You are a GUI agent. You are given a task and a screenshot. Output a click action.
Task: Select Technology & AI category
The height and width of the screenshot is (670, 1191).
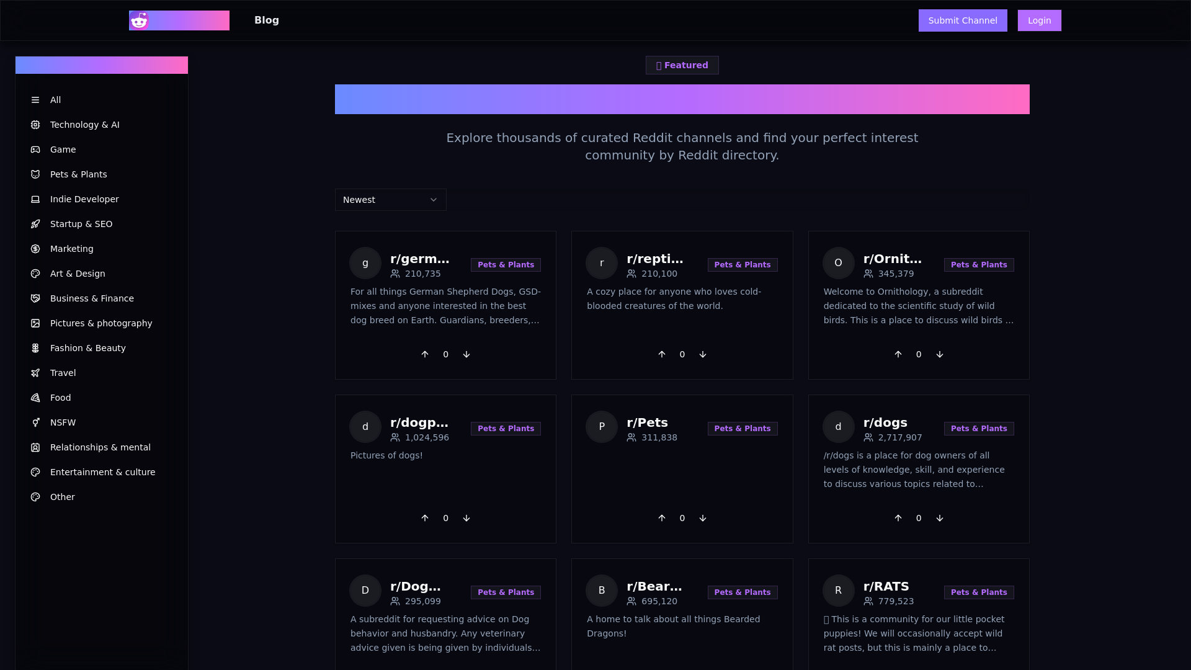[x=102, y=125]
